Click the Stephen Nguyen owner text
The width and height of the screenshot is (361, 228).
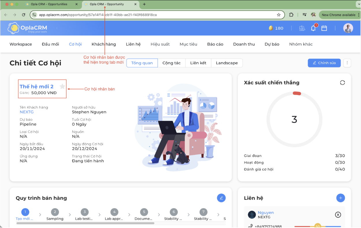(89, 112)
